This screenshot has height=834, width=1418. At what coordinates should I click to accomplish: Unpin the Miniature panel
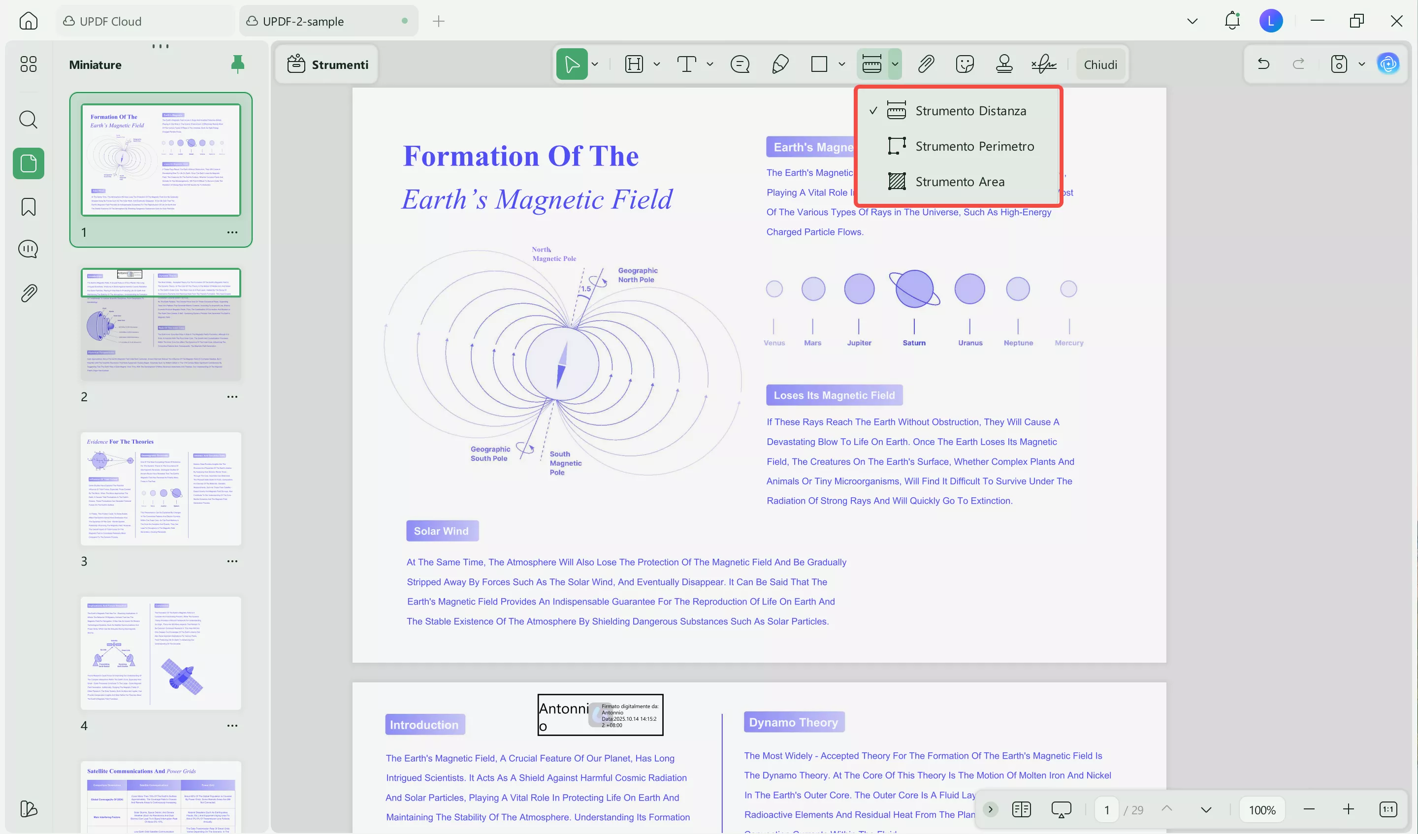[x=237, y=64]
